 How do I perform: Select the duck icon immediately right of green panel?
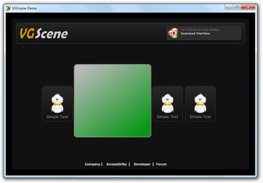click(x=167, y=103)
